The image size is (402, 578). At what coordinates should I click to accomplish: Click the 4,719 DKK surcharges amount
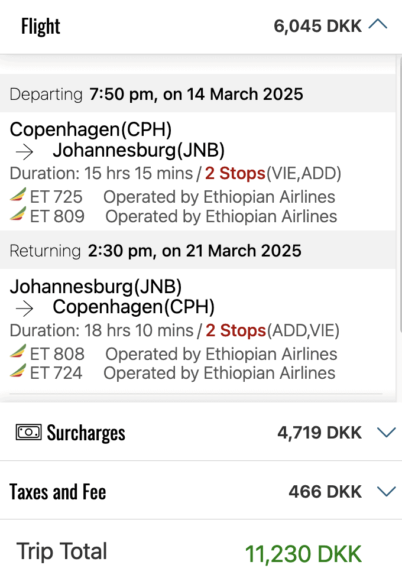[x=319, y=433]
